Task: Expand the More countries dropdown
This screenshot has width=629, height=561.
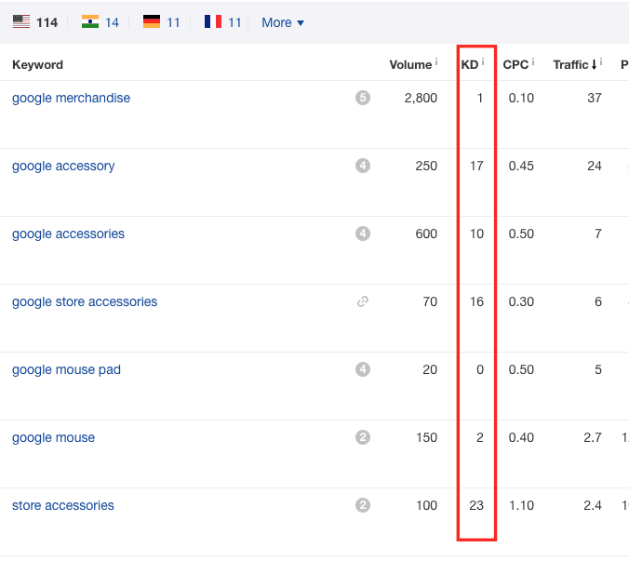Action: pos(283,22)
